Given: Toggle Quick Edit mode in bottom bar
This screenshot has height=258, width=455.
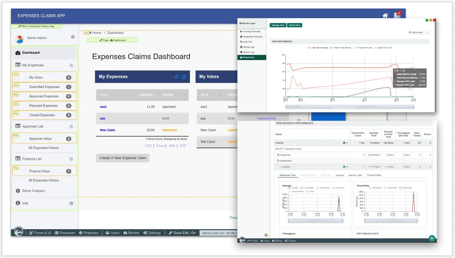Looking at the screenshot, I should (182, 233).
